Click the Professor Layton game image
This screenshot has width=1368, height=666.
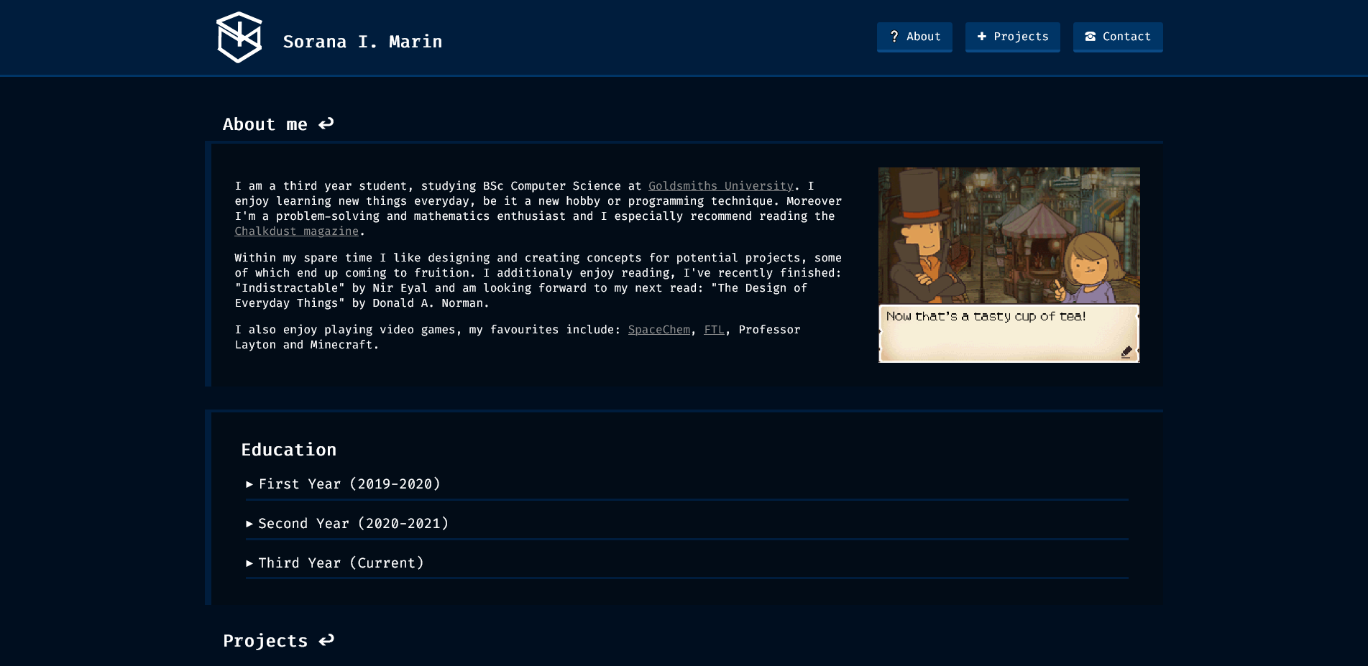(1009, 265)
